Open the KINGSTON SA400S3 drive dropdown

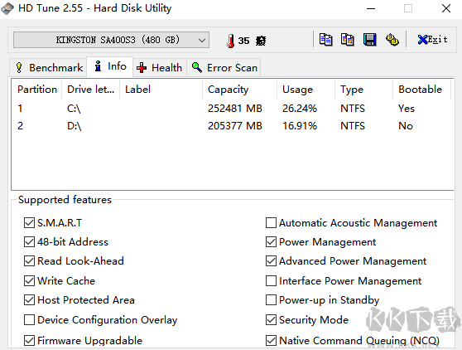112,40
